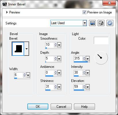Click the Reset to Default arrow icon
Screen dimensions: 118x115
click(110, 23)
